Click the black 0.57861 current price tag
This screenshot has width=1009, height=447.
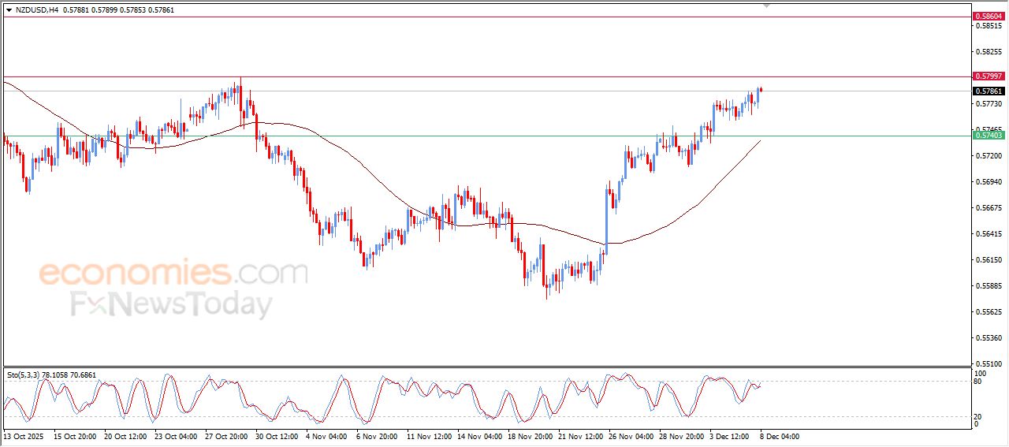(988, 91)
